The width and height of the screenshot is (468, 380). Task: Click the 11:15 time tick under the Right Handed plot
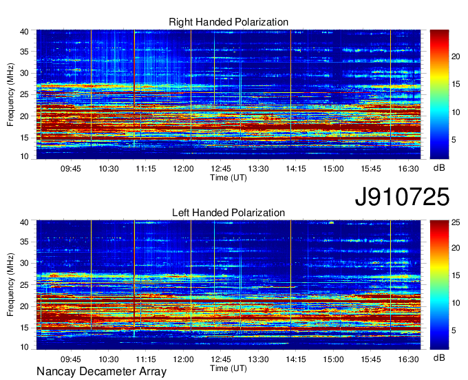(146, 169)
